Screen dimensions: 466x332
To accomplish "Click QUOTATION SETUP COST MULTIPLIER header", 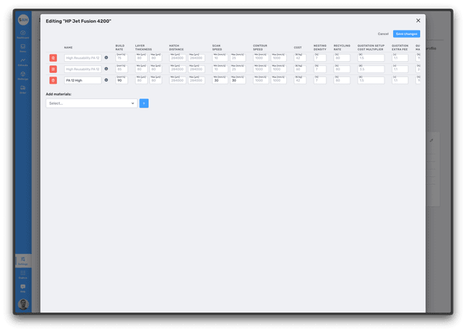I will coord(371,47).
